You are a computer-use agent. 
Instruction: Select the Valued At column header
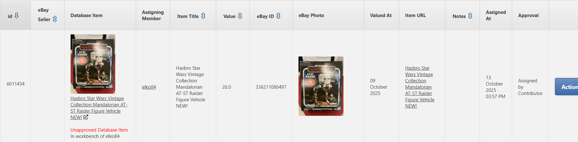click(x=381, y=15)
